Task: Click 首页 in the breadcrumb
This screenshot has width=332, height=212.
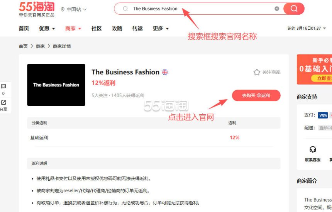Action: pyautogui.click(x=23, y=46)
